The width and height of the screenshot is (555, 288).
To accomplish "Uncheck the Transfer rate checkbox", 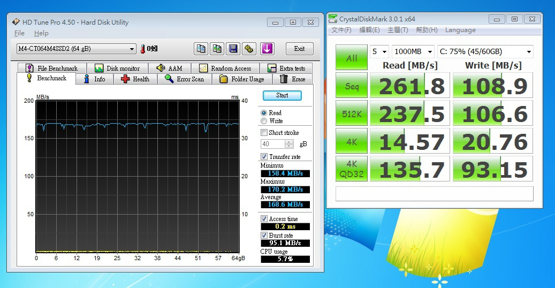I will 264,156.
